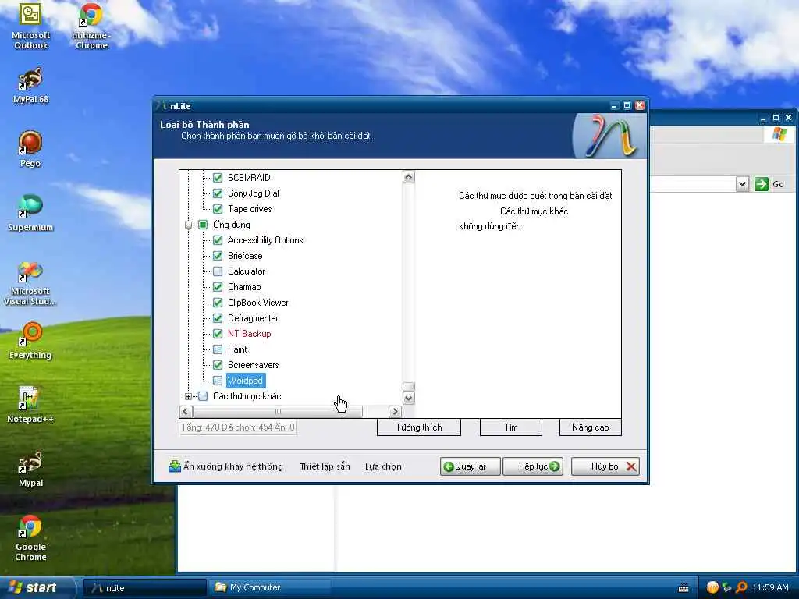Click Go button in background window
Image resolution: width=799 pixels, height=599 pixels.
click(770, 184)
